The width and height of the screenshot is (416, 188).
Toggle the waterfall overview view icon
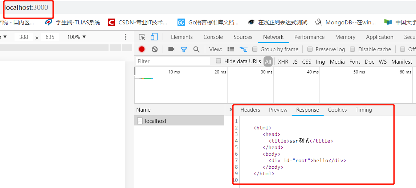click(243, 49)
